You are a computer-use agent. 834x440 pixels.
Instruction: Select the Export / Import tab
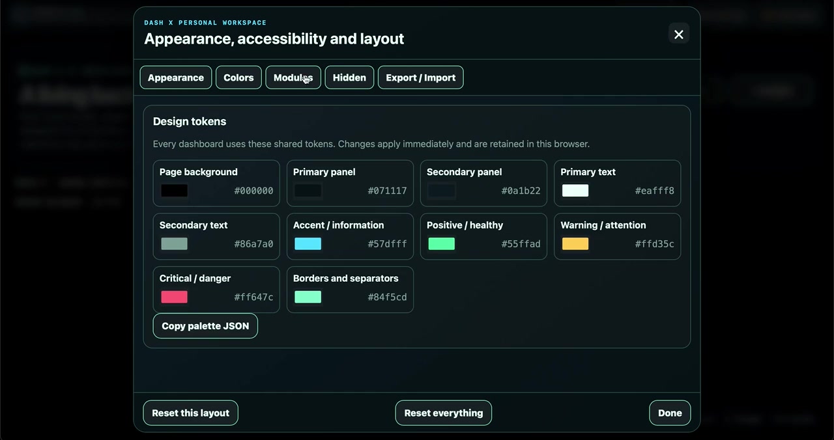coord(421,77)
